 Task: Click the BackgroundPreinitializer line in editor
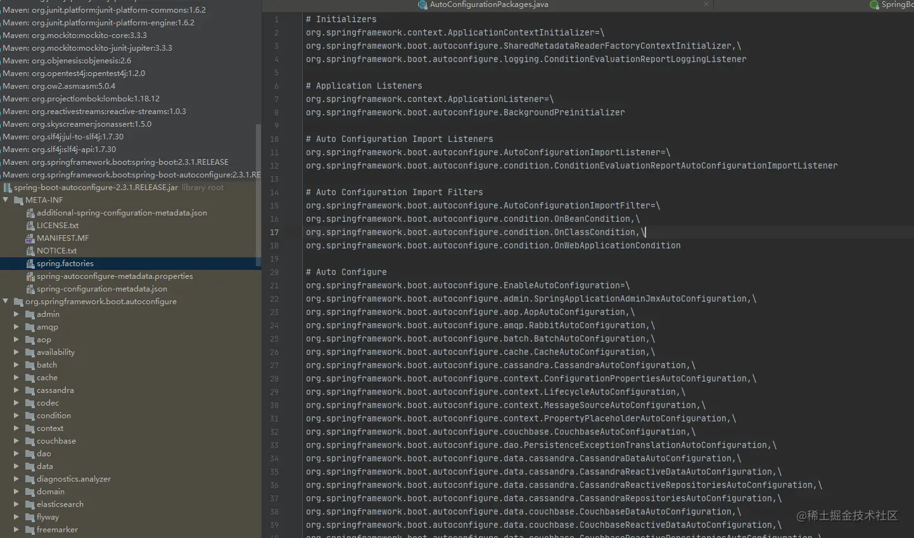pos(466,112)
